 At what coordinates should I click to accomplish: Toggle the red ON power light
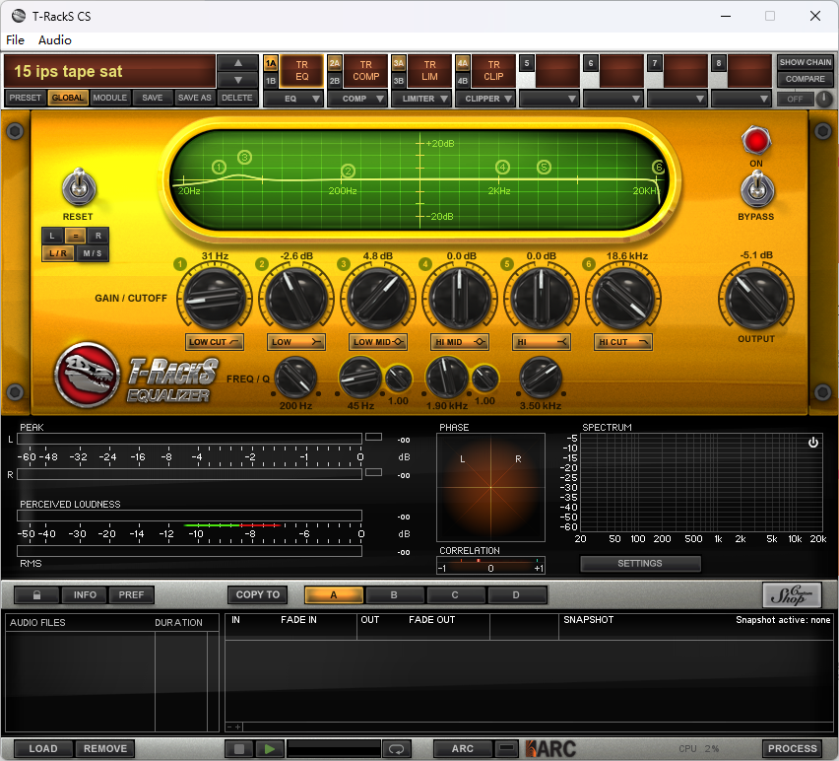click(x=755, y=141)
